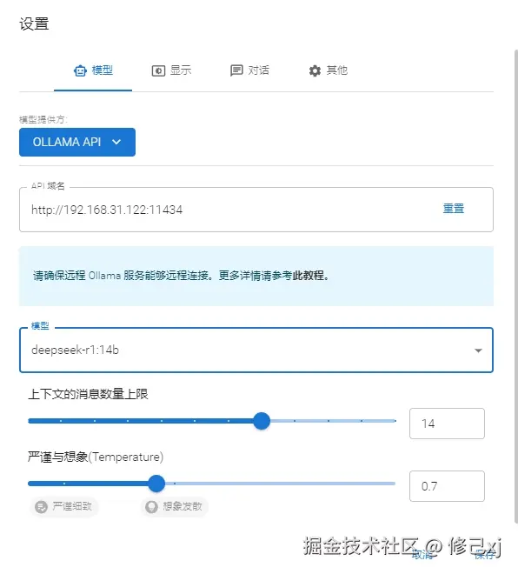Open the 显示 tab
The image size is (518, 574).
171,70
